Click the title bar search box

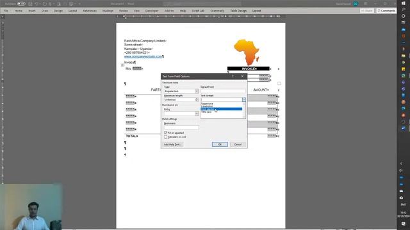pyautogui.click(x=202, y=4)
